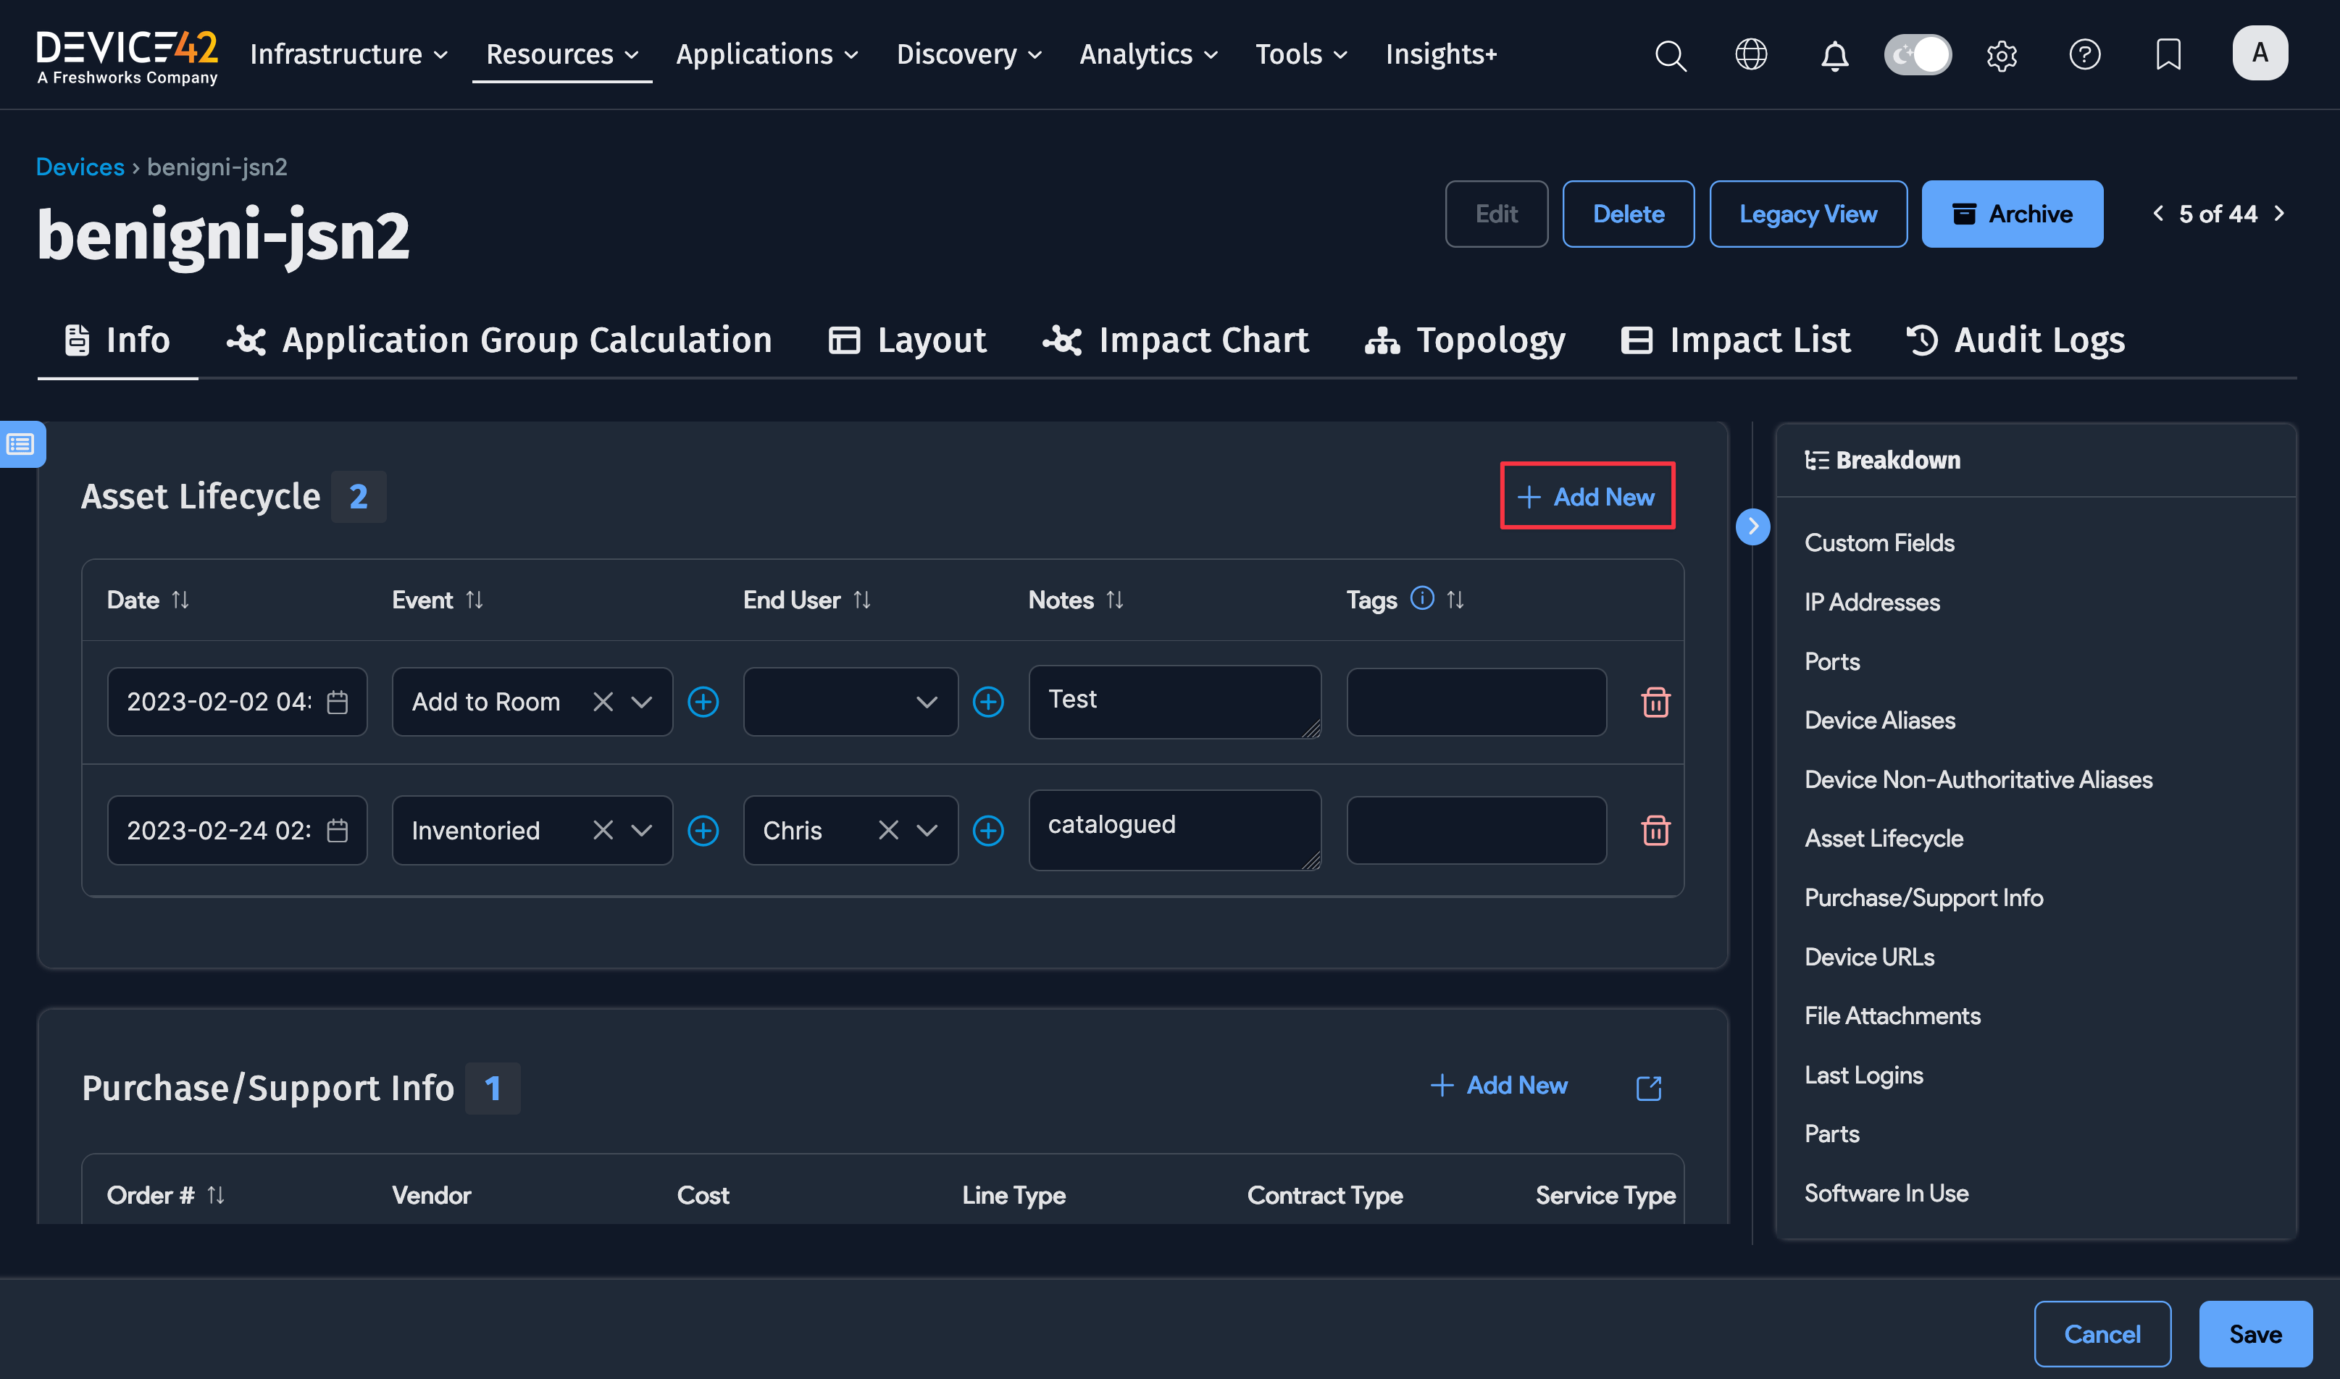Screen dimensions: 2340x1379
Task: Open notifications bell icon
Action: pos(1834,56)
